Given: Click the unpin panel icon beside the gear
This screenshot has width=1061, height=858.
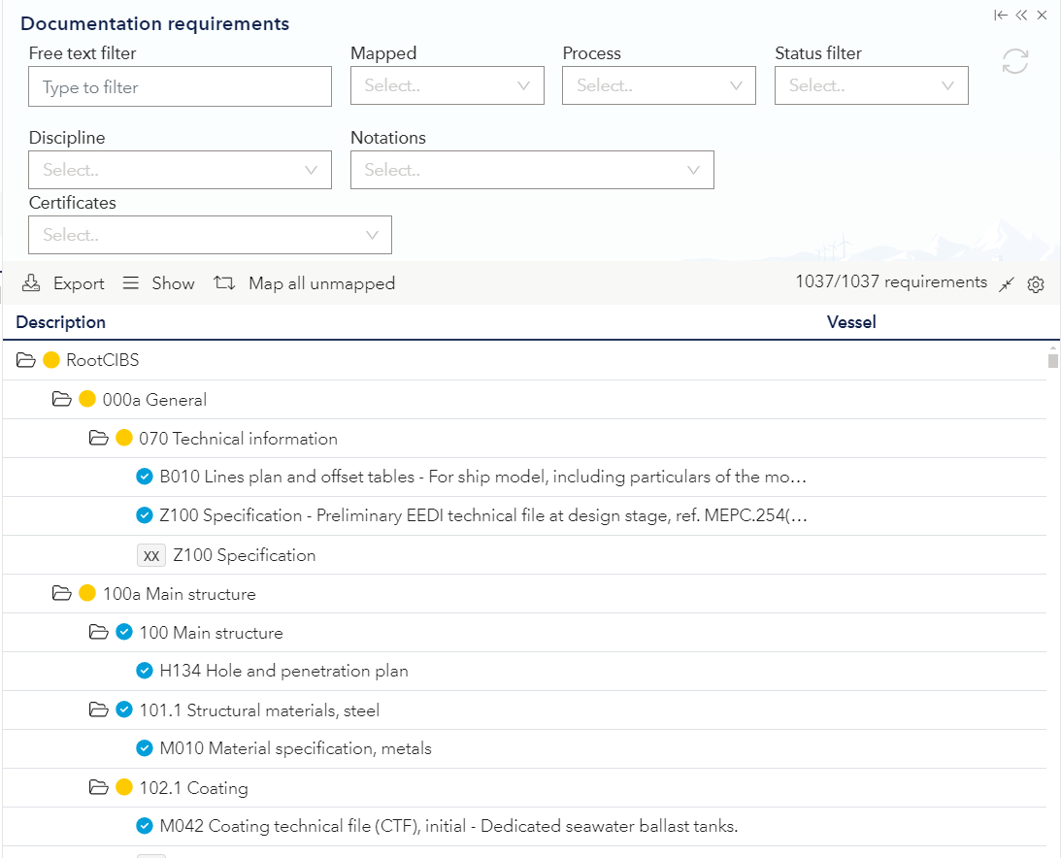Looking at the screenshot, I should pyautogui.click(x=1006, y=284).
